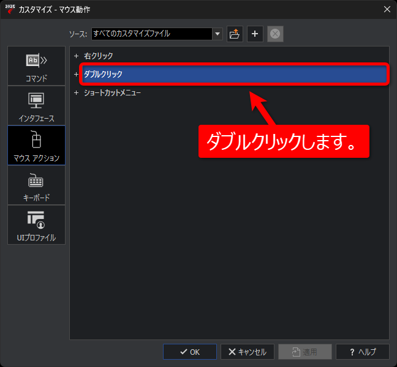Open the UIプロファイル section
Viewport: 397px width, 367px height.
coord(37,225)
